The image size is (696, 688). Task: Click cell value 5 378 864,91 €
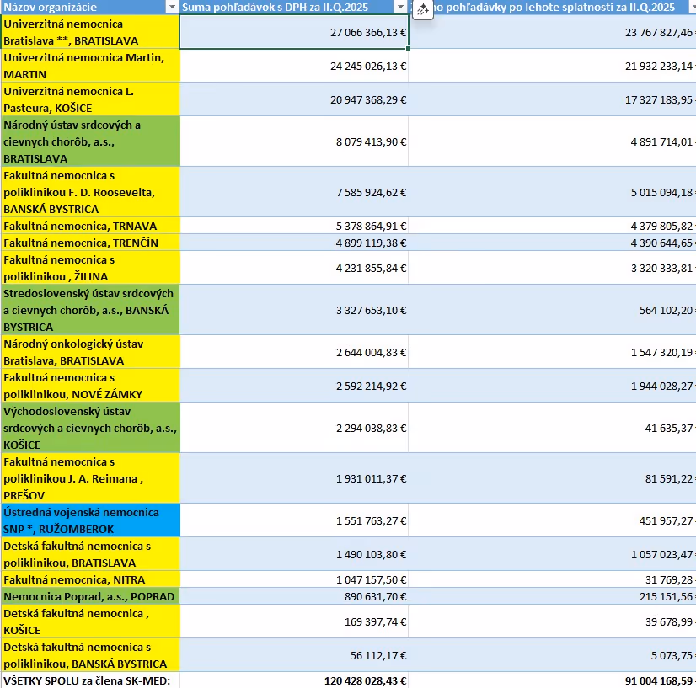tap(371, 227)
